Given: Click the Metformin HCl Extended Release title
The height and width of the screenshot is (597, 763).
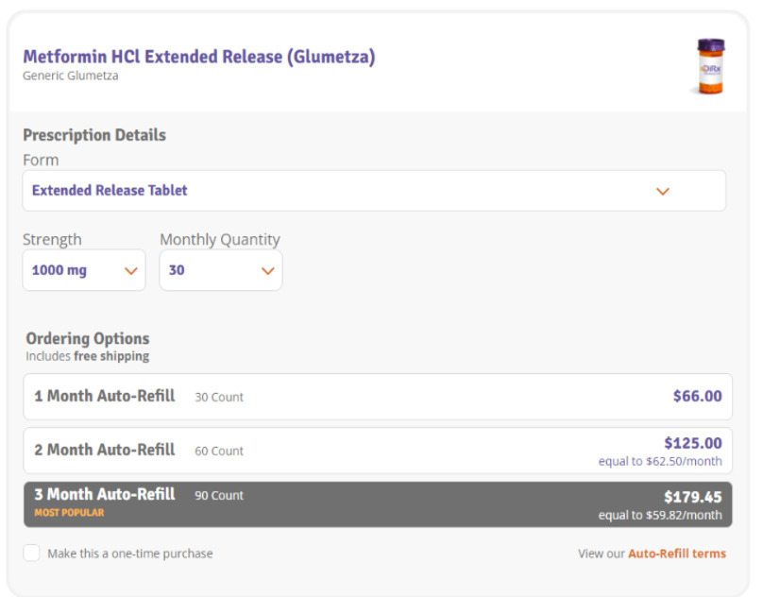Looking at the screenshot, I should tap(198, 57).
